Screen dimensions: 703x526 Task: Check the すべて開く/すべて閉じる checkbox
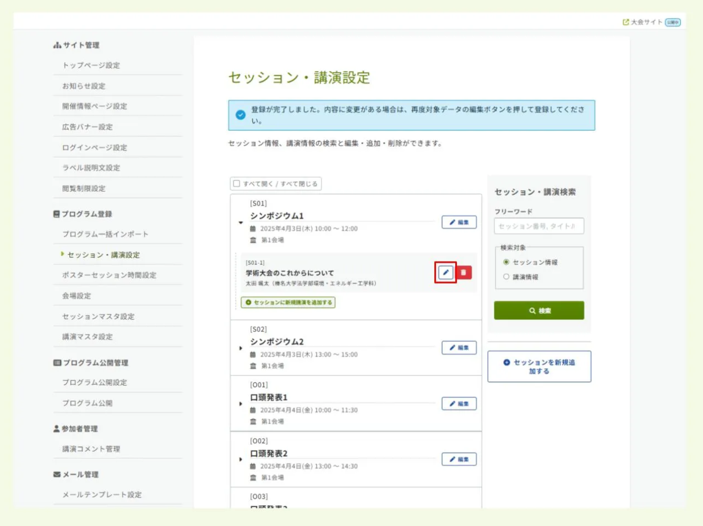[x=237, y=183]
